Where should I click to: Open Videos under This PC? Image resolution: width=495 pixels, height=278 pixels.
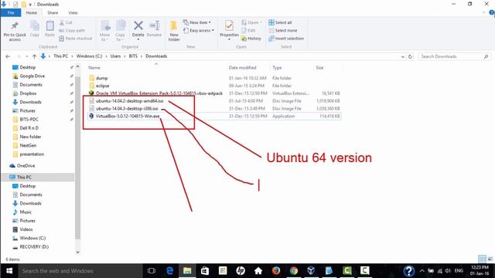[x=26, y=229]
